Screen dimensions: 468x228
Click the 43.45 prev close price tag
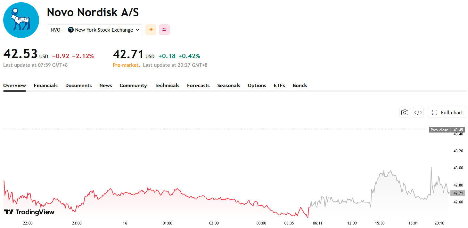[x=457, y=130]
